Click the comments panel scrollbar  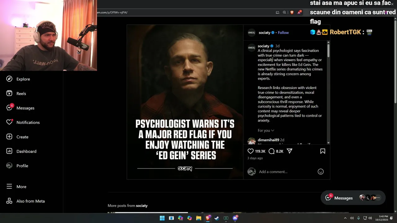pyautogui.click(x=328, y=50)
